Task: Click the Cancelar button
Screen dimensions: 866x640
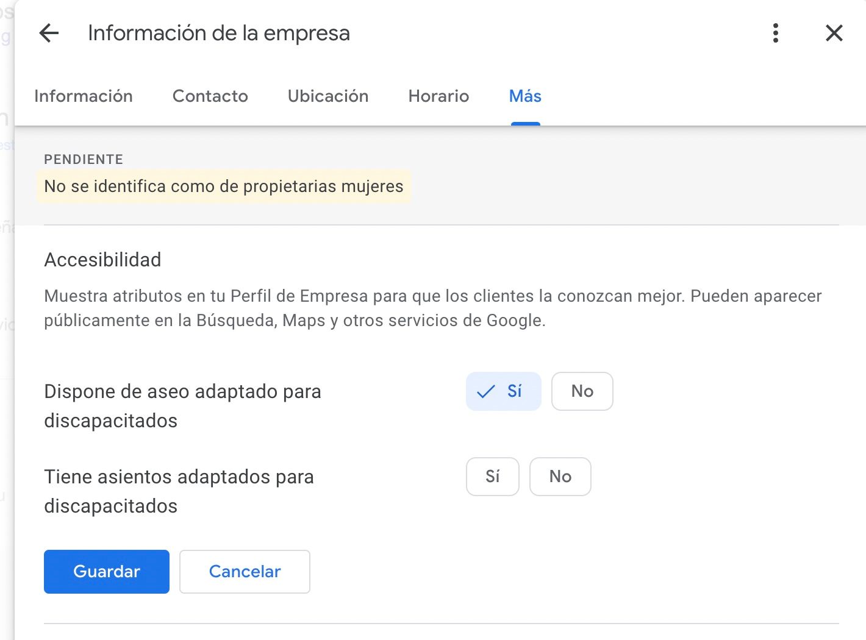Action: [x=245, y=572]
